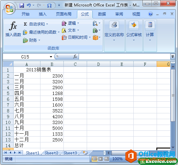Image resolution: width=178 pixels, height=165 pixels.
Task: Select row 5 header
Action: tap(8, 93)
